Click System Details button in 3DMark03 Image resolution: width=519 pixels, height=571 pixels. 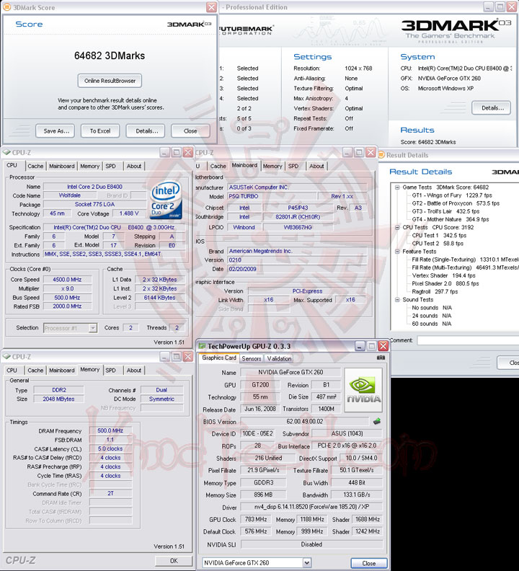tap(491, 108)
